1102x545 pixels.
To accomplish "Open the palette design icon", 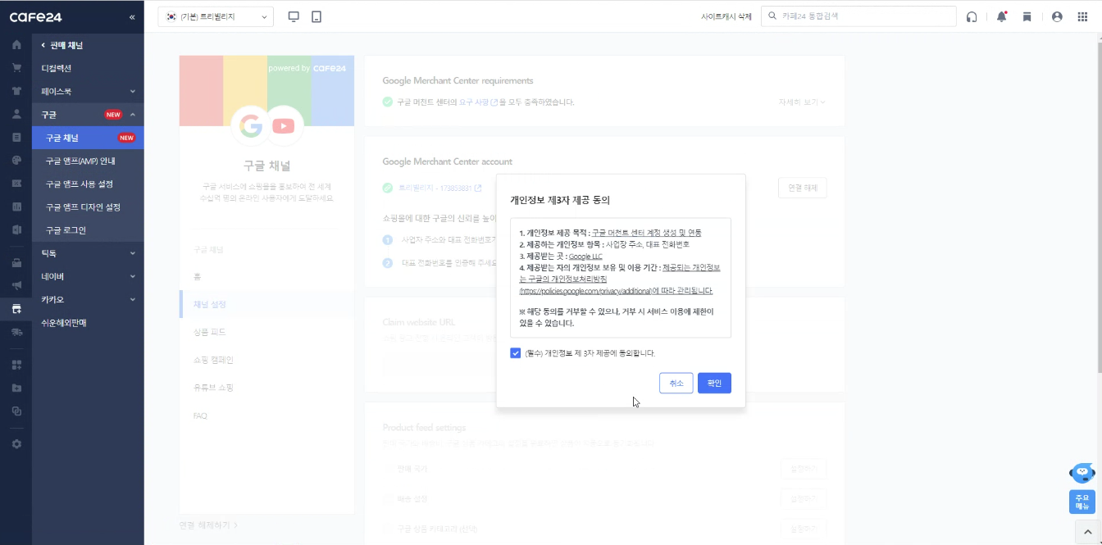I will [16, 160].
